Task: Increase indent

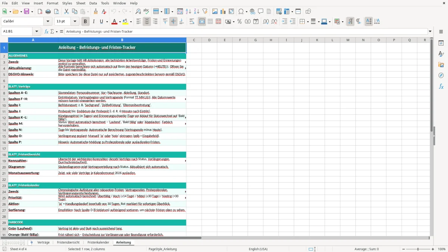Action: 284,22
